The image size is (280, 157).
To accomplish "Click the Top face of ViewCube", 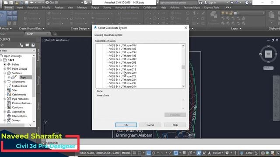I will click(x=268, y=54).
